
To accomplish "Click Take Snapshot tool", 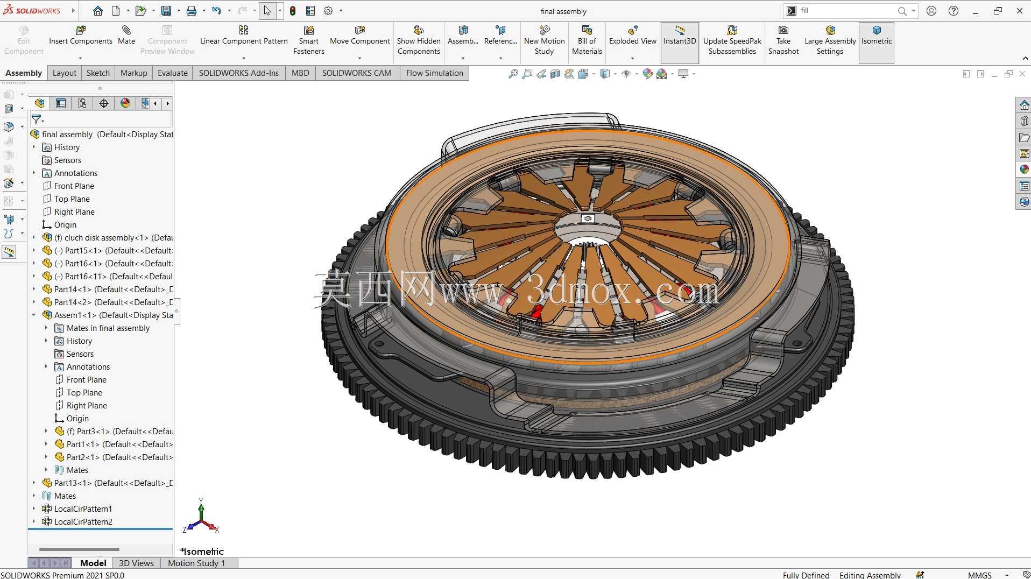I will [783, 40].
